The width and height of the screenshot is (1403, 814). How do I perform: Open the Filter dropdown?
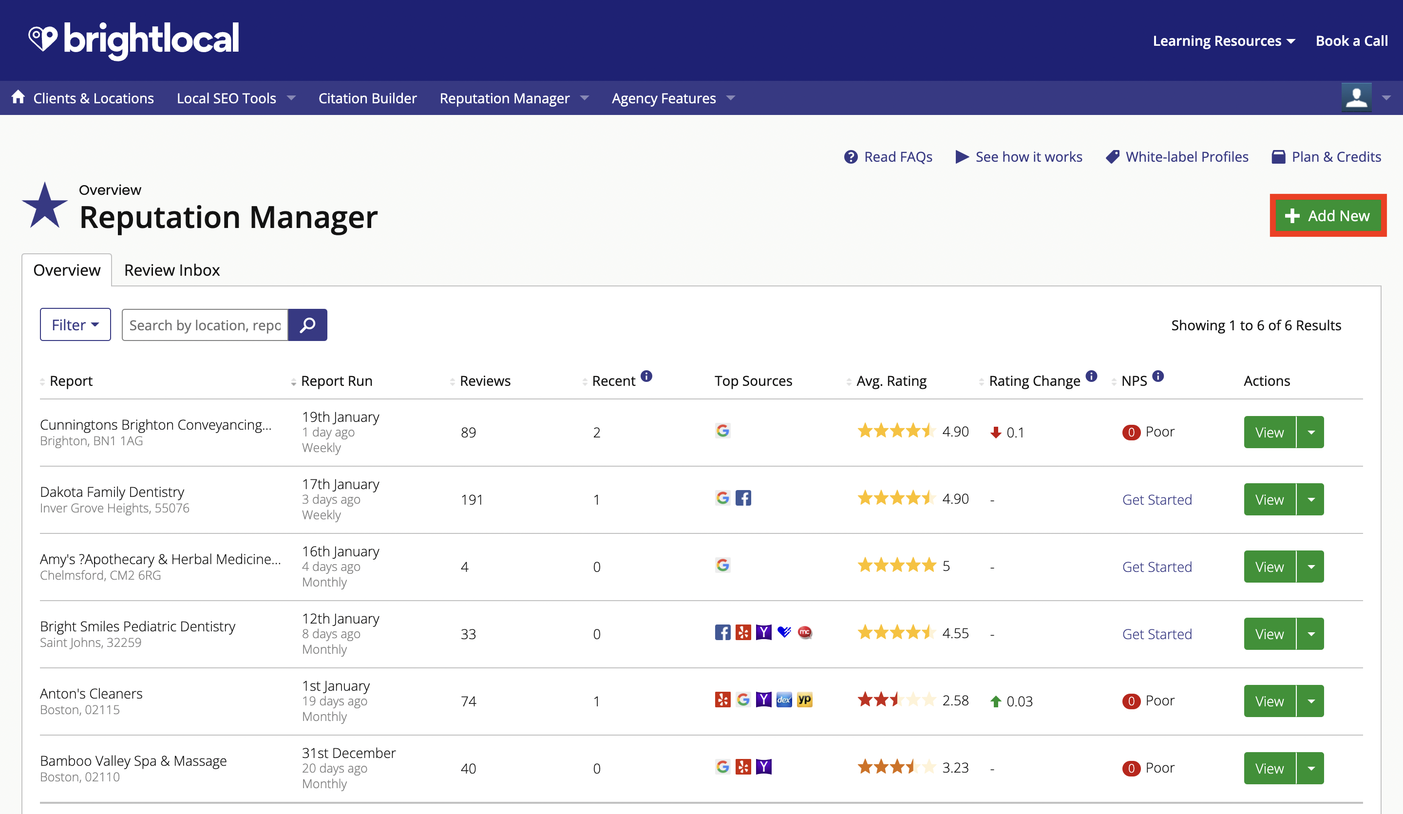pyautogui.click(x=75, y=324)
